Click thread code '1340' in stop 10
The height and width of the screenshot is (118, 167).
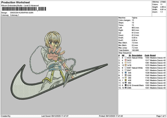147,80
